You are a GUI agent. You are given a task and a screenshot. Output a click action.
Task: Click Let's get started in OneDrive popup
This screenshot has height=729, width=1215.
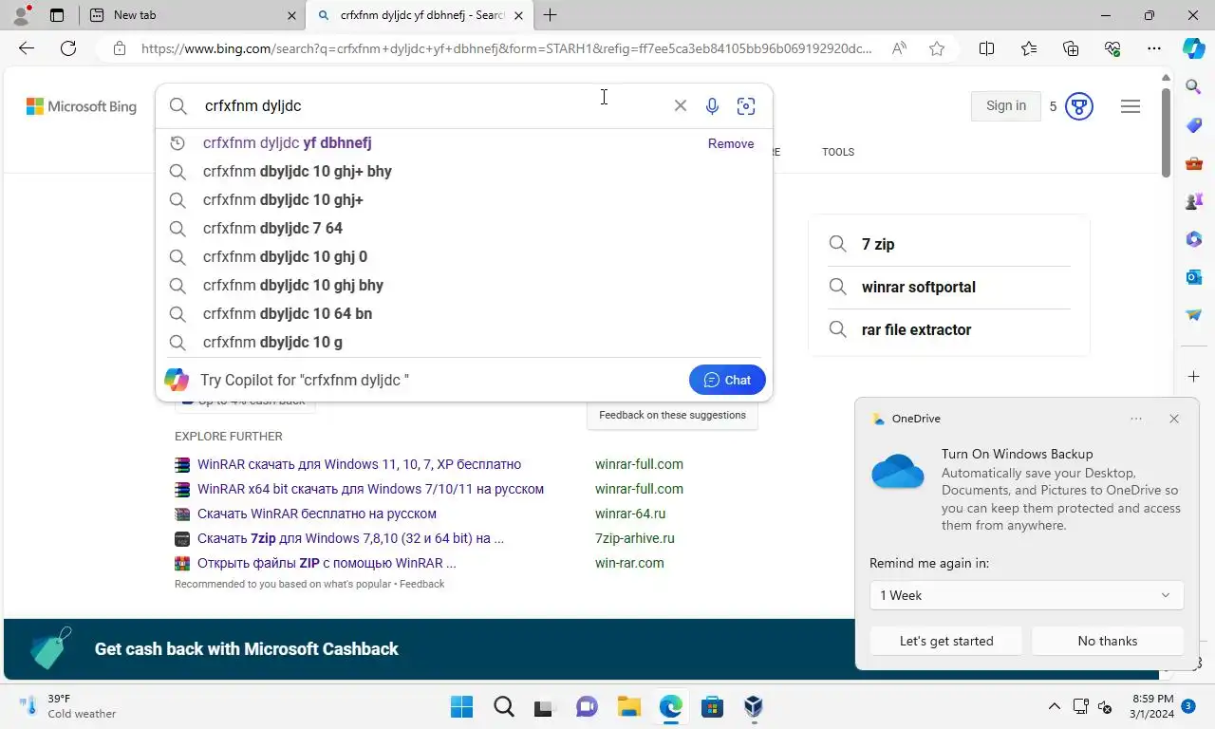coord(946,641)
